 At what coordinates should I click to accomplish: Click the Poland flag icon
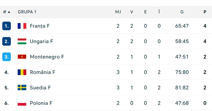pos(22,103)
